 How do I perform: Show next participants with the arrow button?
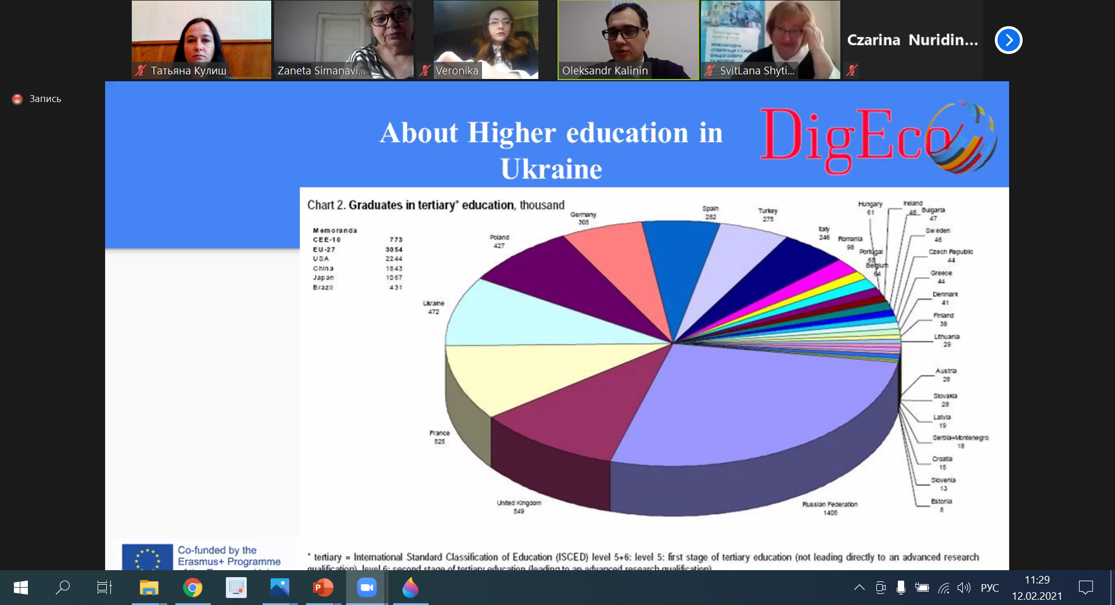click(x=1008, y=40)
